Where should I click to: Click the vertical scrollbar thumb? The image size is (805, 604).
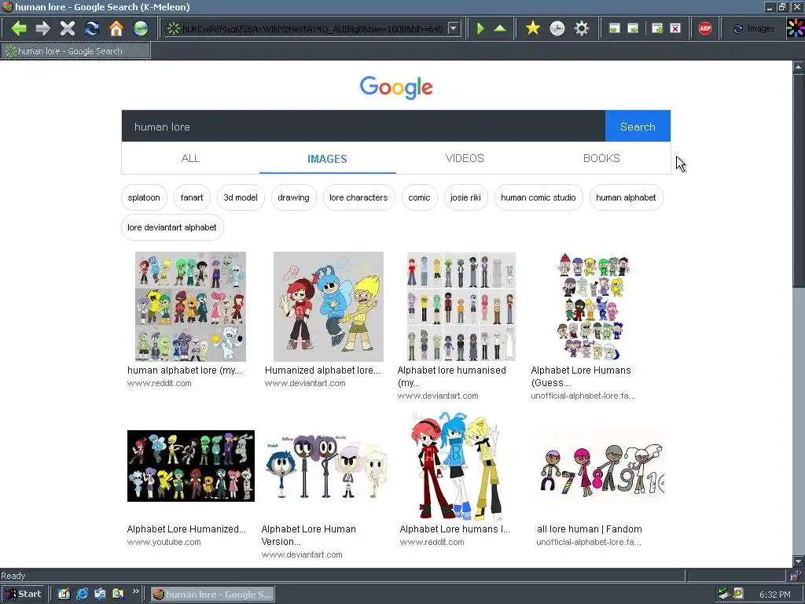pos(799,181)
